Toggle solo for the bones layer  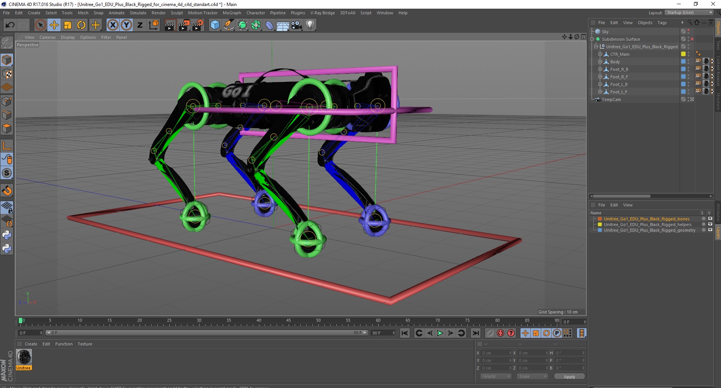point(703,219)
